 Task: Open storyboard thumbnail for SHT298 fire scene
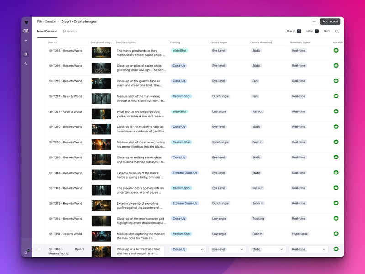(101, 144)
